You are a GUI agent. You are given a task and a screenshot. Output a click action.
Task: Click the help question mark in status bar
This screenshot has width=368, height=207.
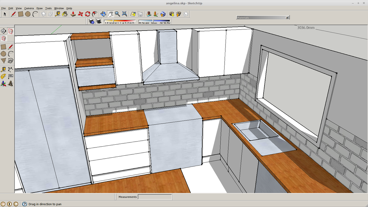25,204
